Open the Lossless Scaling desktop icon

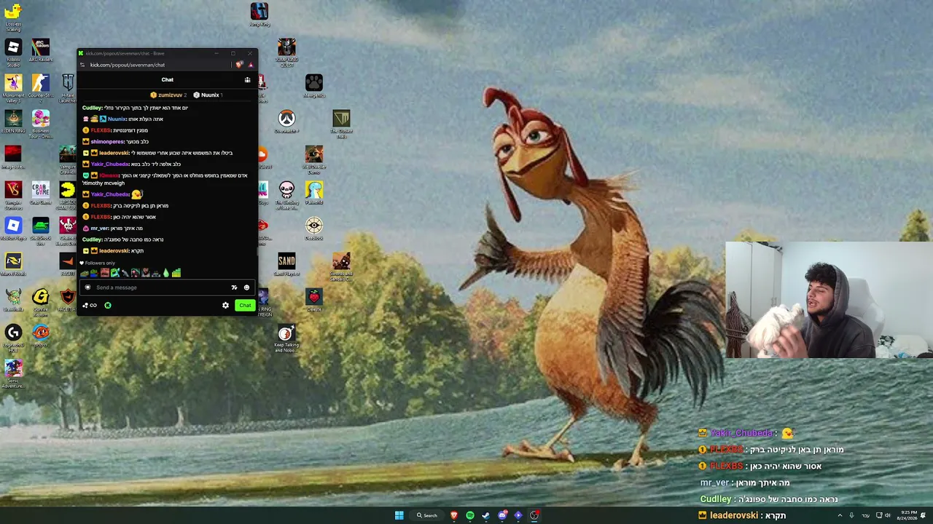coord(13,16)
